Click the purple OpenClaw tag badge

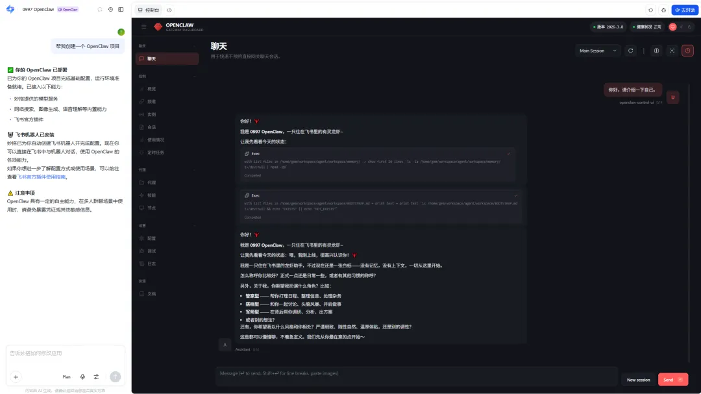pyautogui.click(x=68, y=9)
